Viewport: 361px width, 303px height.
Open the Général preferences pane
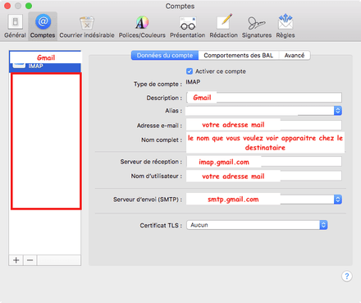(15, 26)
